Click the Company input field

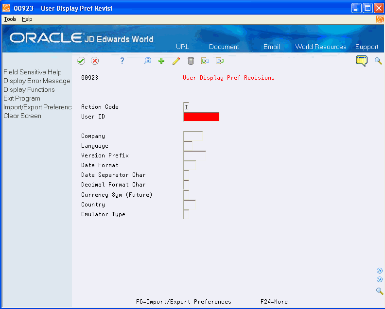[x=193, y=136]
